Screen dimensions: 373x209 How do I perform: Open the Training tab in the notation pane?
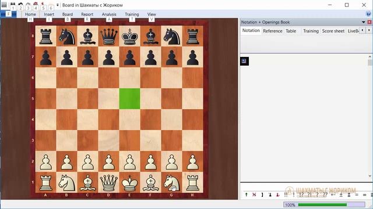(x=311, y=31)
